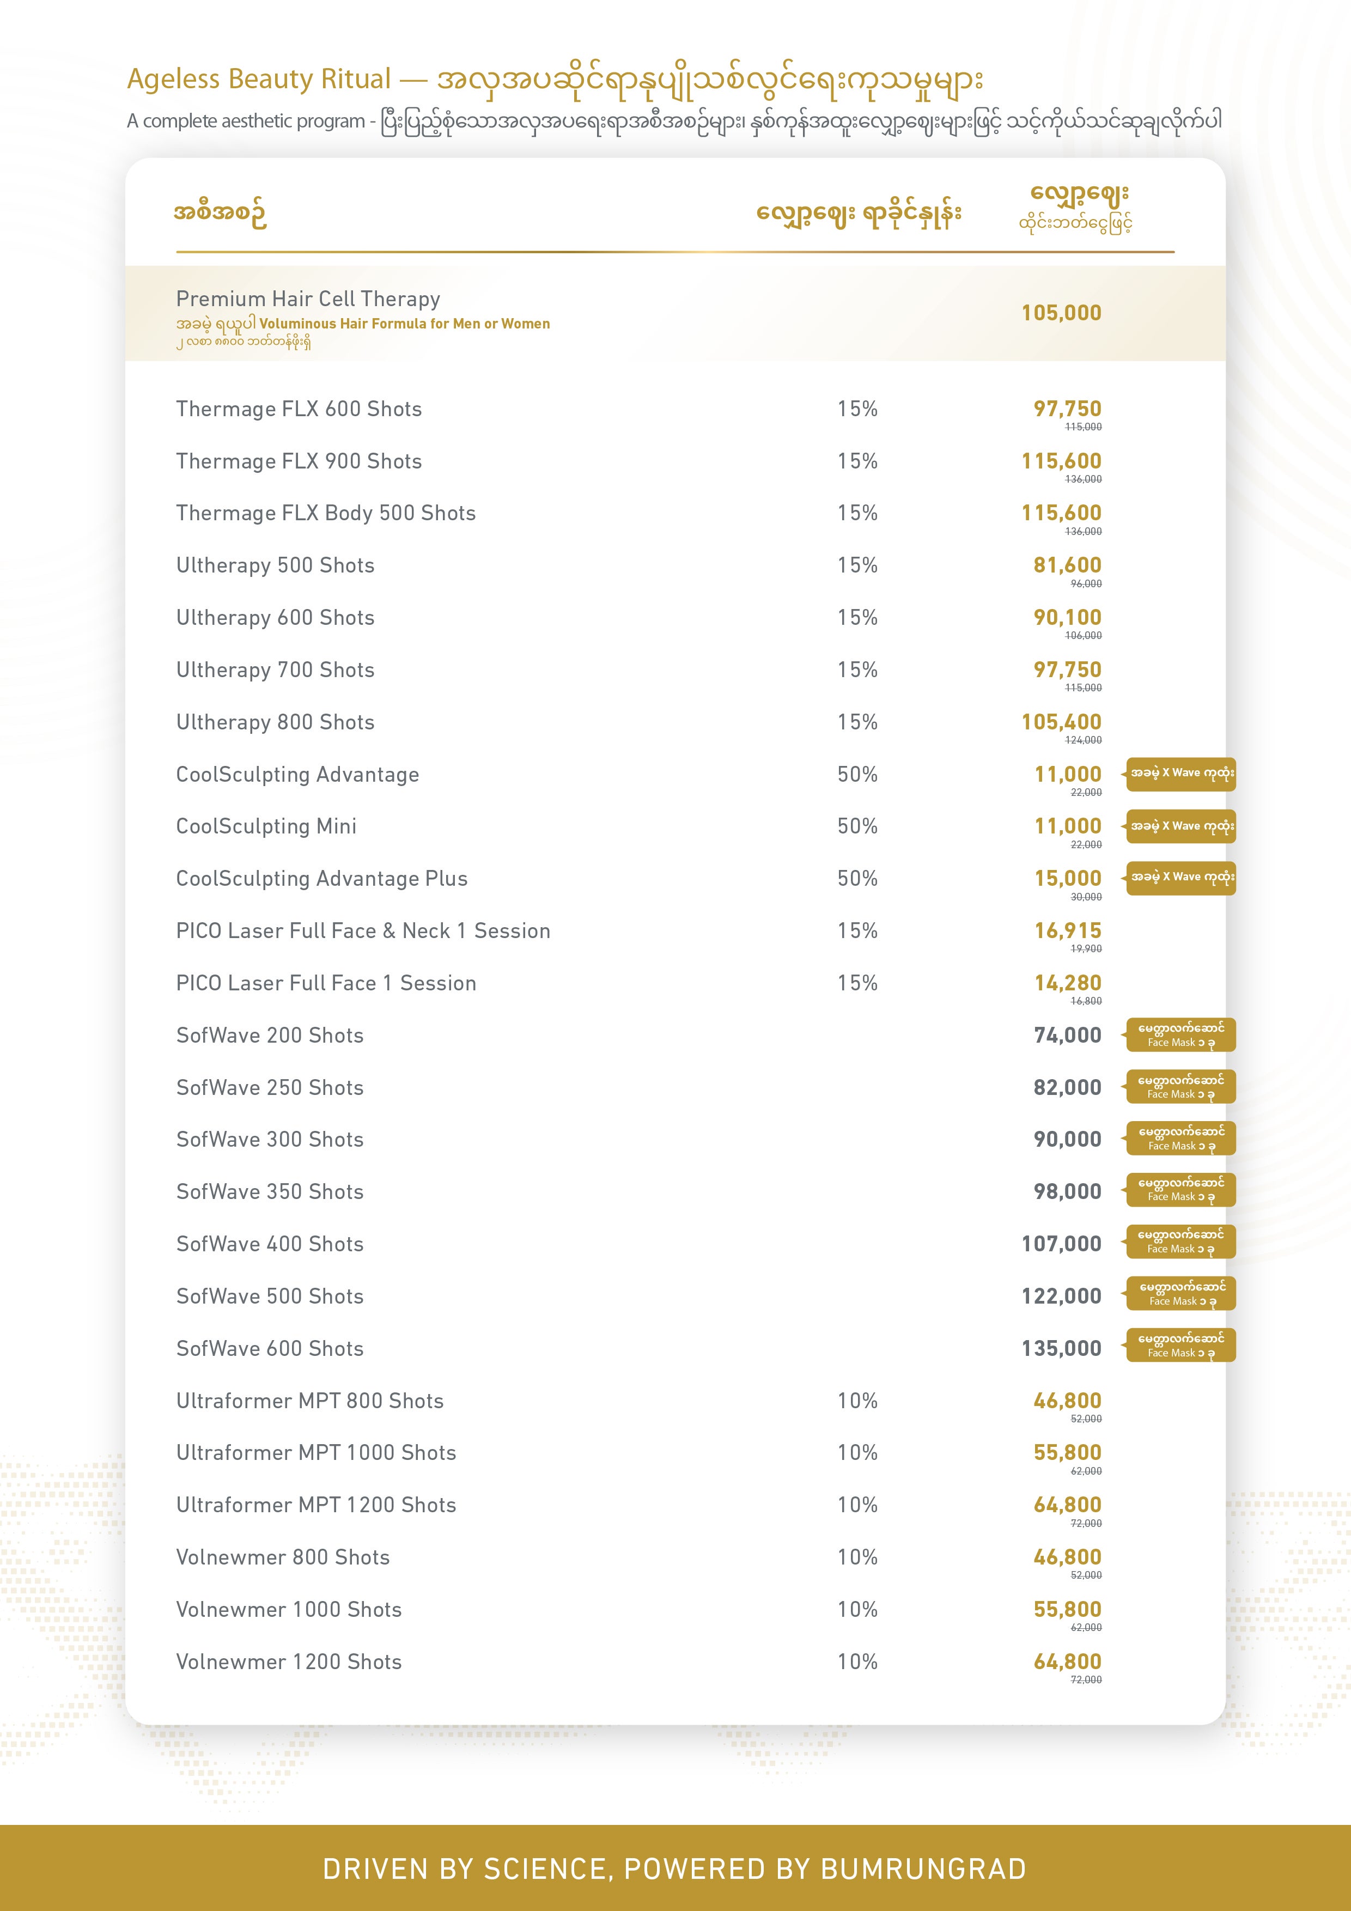
Task: Click the X Wave badge beside CoolSculpting Mini
Action: 1180,826
